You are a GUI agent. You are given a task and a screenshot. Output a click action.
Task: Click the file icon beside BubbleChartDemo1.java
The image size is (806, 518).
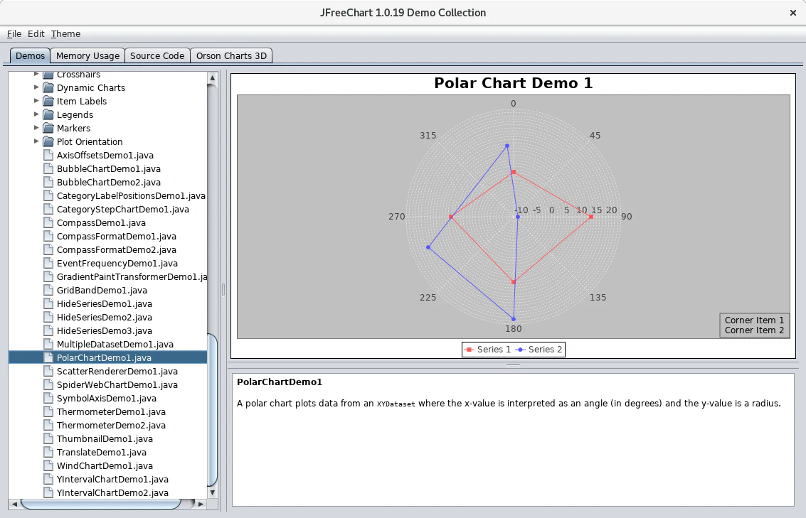click(48, 169)
